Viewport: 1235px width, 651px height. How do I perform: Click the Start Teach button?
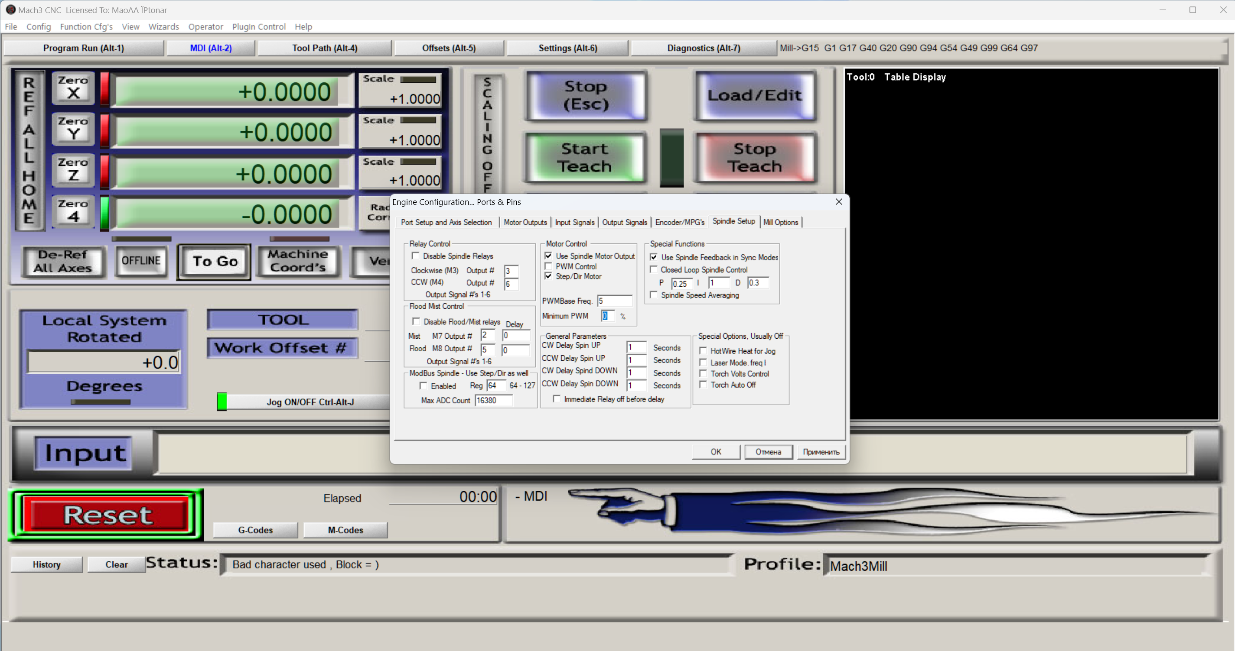click(584, 158)
